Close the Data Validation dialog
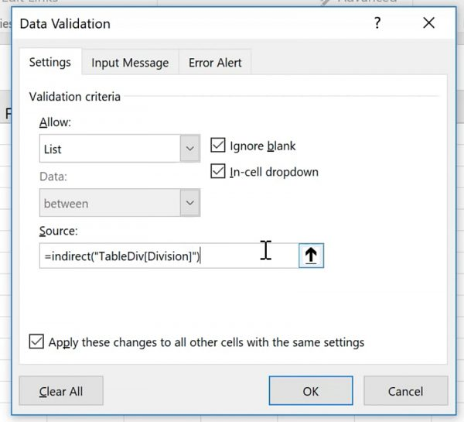464x422 pixels. point(429,23)
